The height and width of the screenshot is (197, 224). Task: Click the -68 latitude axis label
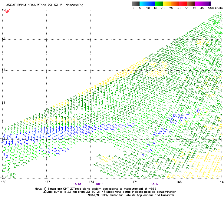pos(3,139)
